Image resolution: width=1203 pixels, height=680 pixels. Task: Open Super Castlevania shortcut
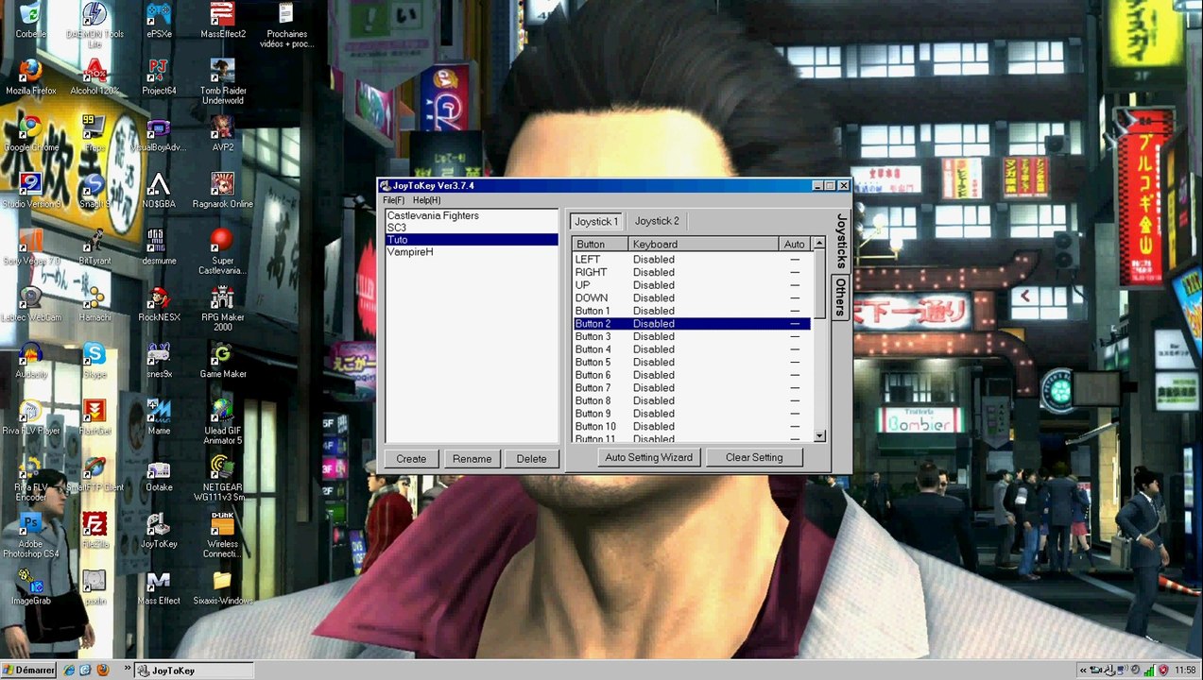tap(223, 251)
